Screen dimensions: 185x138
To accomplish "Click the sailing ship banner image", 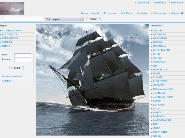I will pyautogui.click(x=93, y=80).
